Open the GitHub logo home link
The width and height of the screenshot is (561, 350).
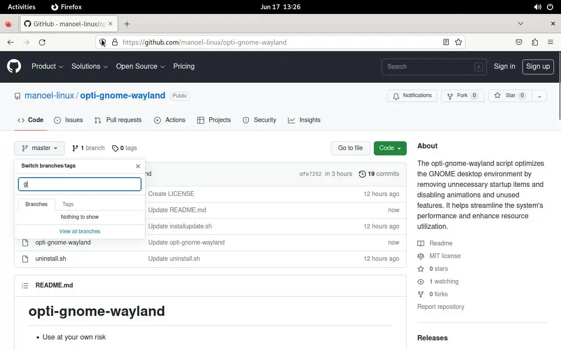pyautogui.click(x=14, y=66)
